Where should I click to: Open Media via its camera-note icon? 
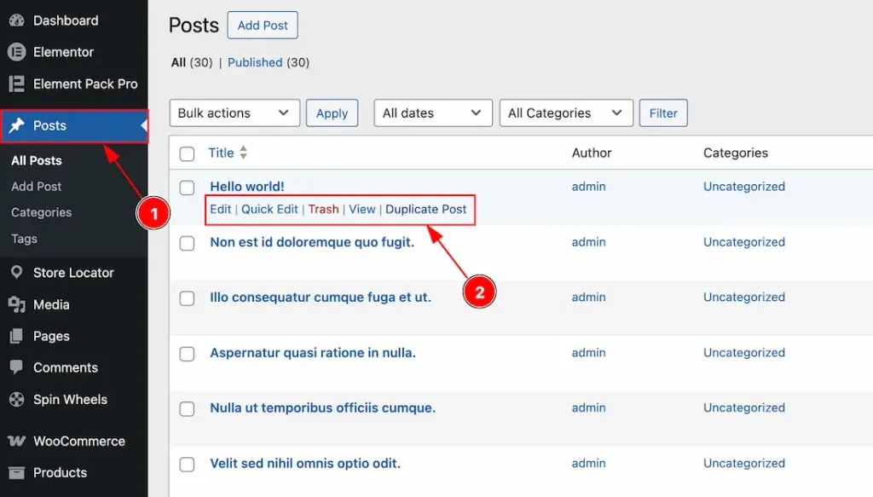[16, 304]
